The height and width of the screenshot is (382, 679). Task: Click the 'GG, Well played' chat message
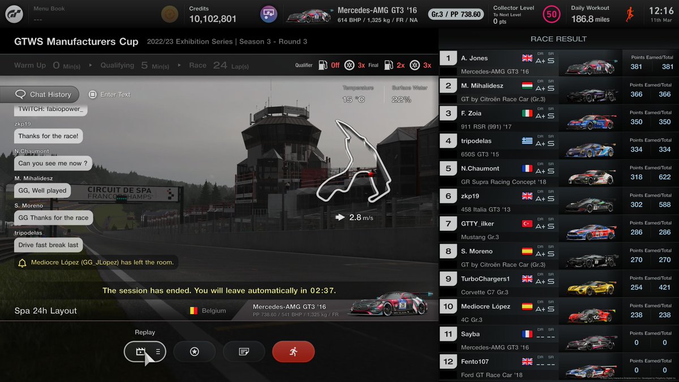42,191
